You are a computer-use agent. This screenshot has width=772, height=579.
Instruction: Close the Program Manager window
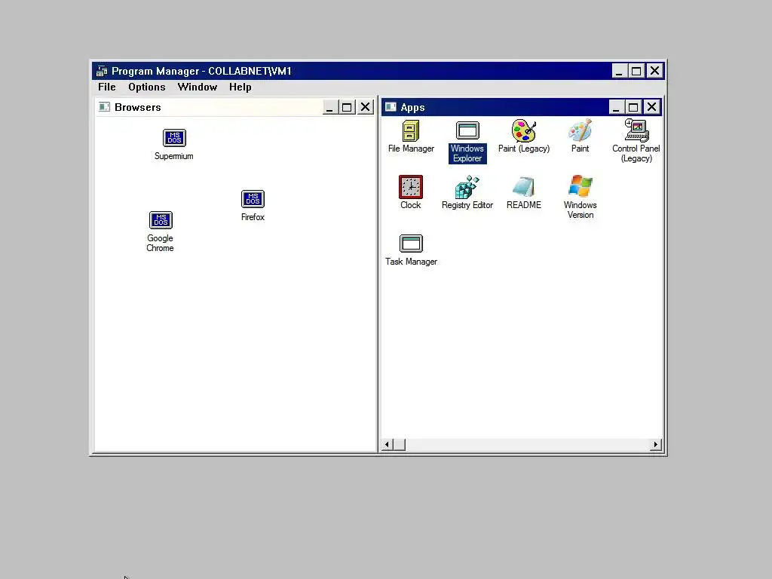click(x=654, y=71)
